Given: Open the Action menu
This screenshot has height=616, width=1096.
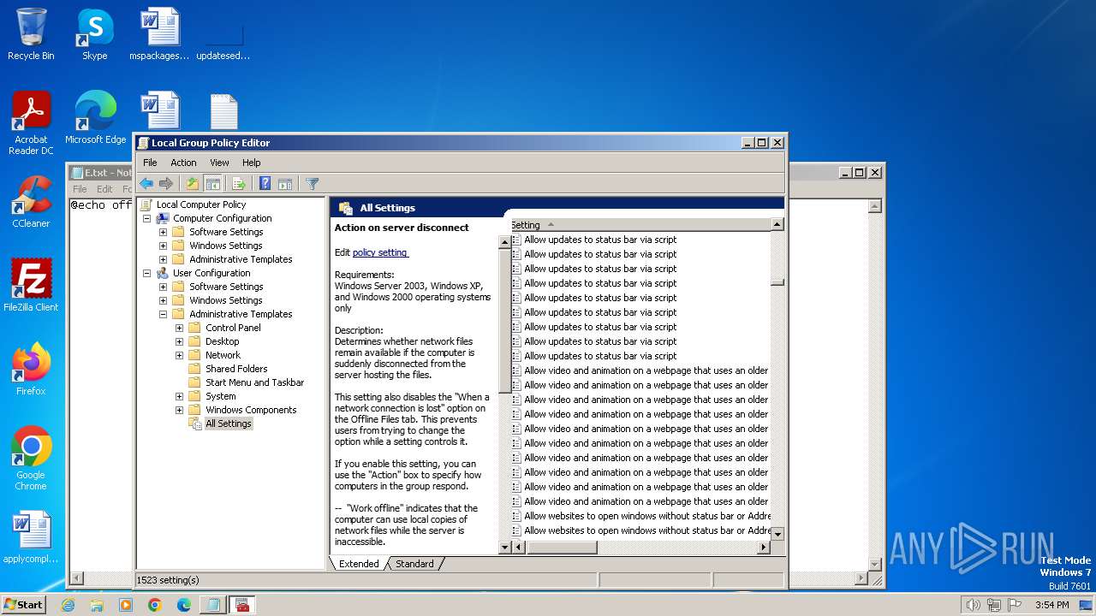Looking at the screenshot, I should click(183, 163).
